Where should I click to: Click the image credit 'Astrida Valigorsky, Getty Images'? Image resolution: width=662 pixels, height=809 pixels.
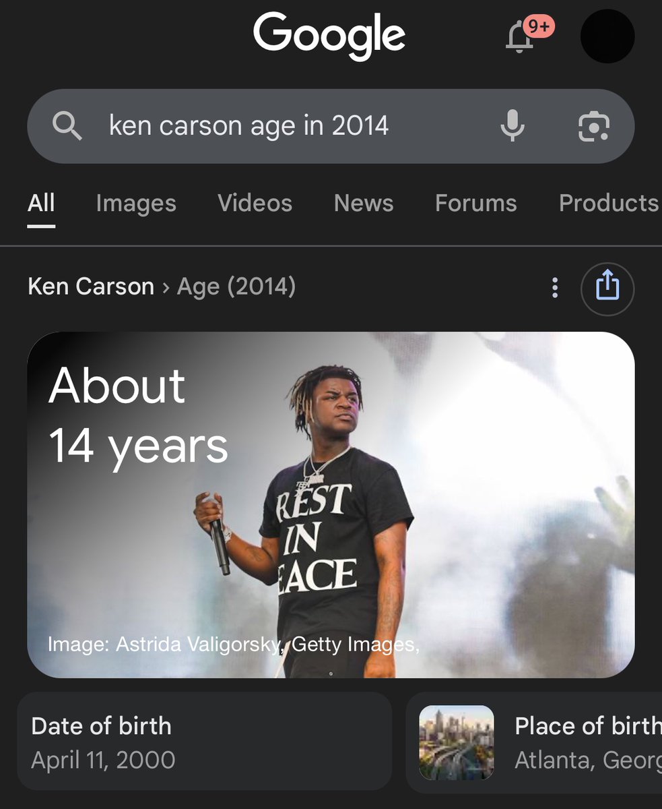(x=266, y=645)
